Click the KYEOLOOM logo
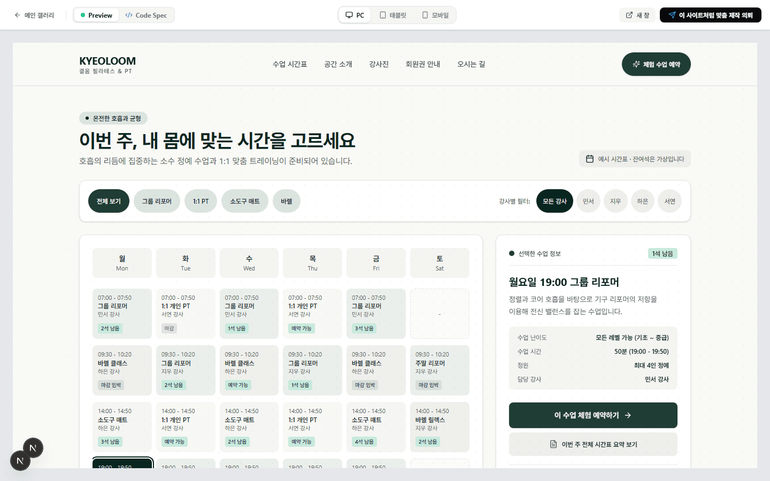The height and width of the screenshot is (481, 770). [x=107, y=64]
